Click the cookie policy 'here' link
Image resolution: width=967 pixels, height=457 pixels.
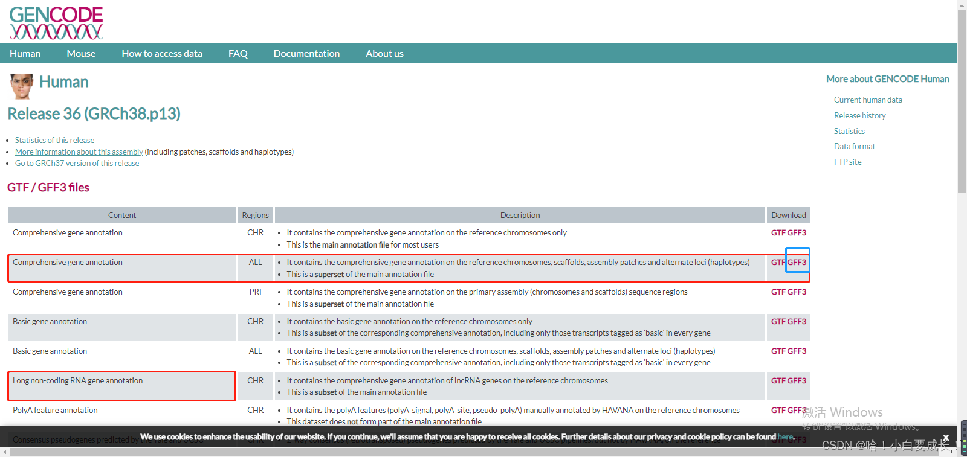785,436
